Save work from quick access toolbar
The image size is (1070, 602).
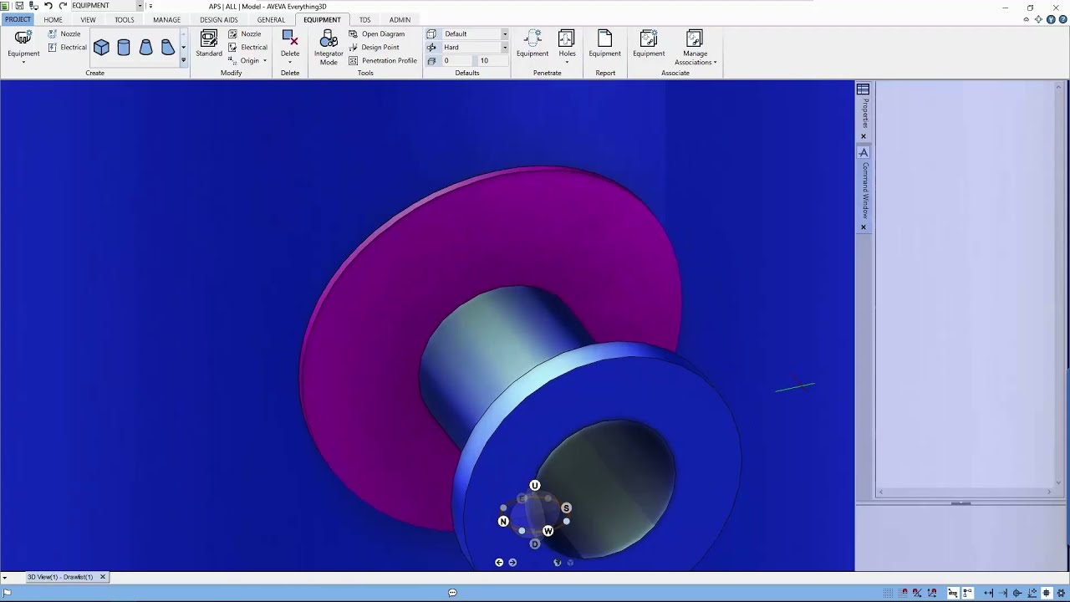19,6
